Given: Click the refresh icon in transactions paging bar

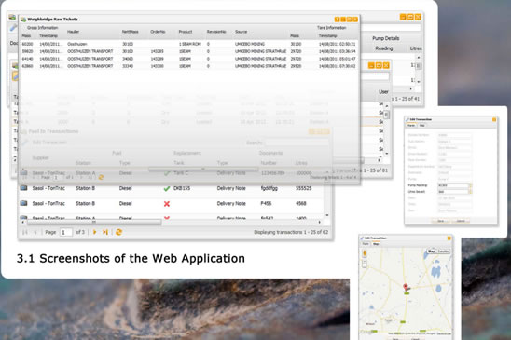Looking at the screenshot, I should [x=118, y=232].
